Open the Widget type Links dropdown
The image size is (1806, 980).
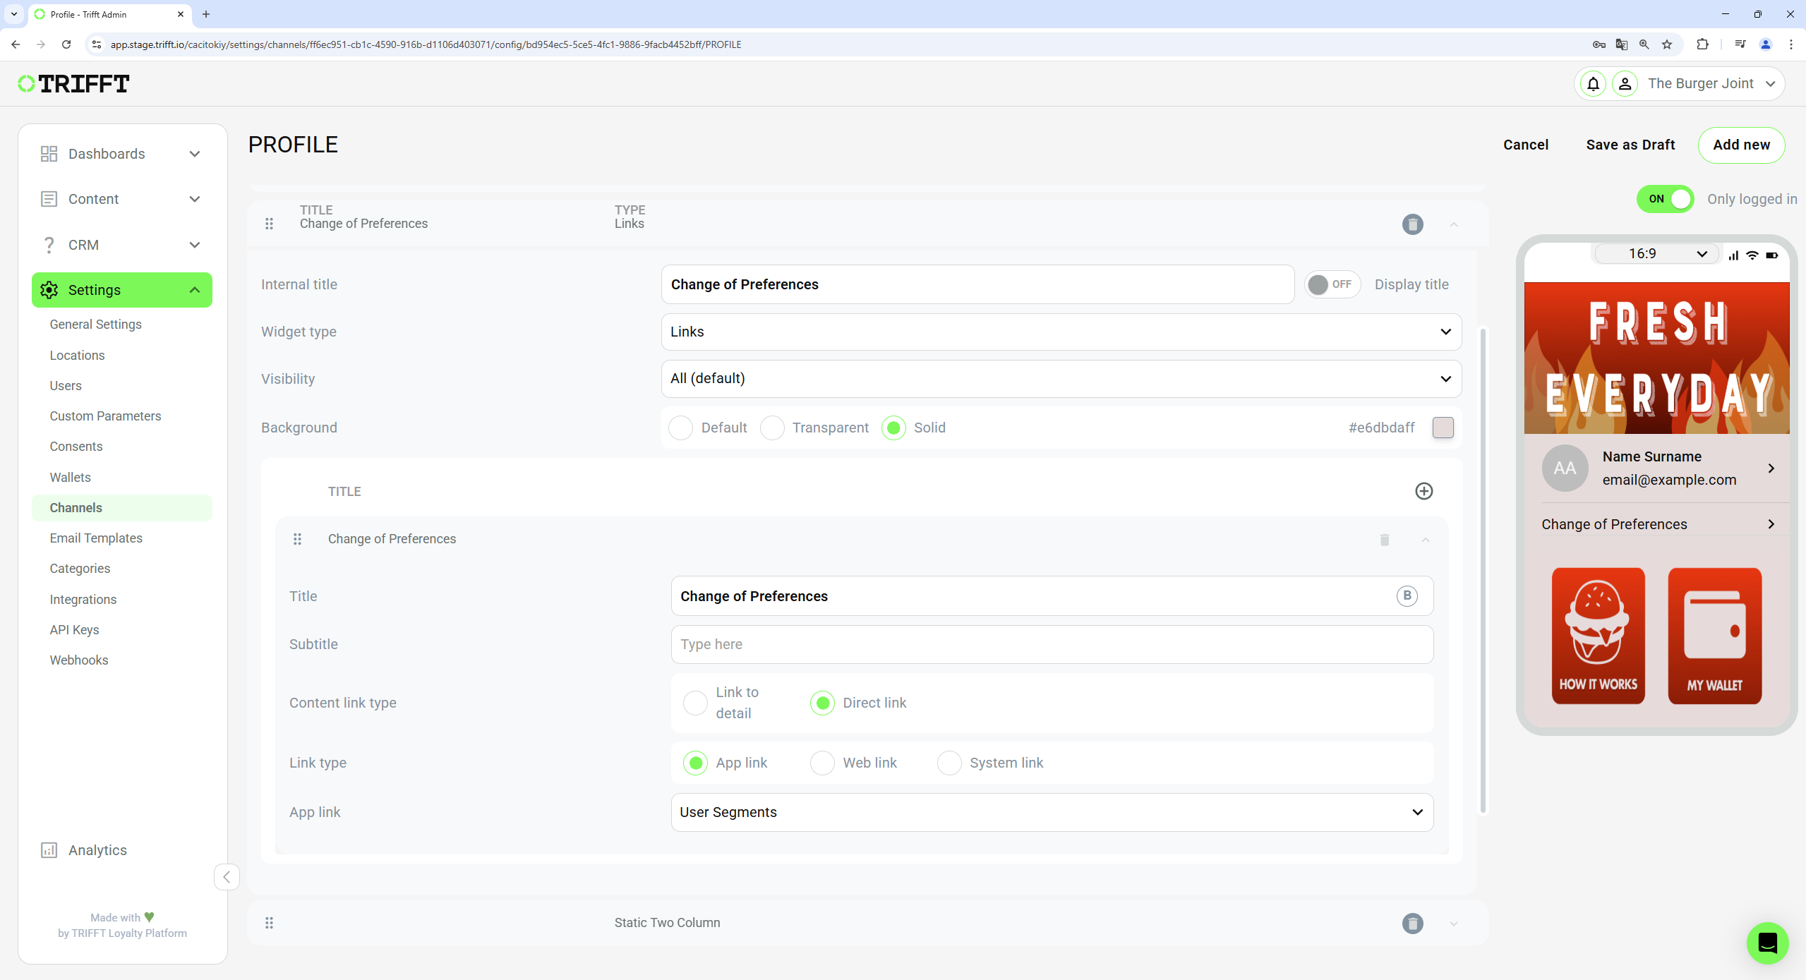click(1061, 332)
